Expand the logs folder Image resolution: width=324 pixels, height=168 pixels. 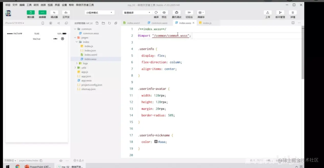coord(77,63)
